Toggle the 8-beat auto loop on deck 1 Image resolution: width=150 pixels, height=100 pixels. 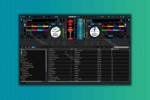pyautogui.click(x=39, y=36)
